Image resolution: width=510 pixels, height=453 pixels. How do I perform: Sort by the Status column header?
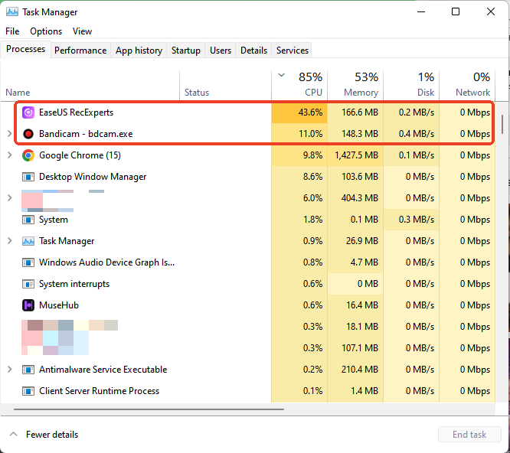click(225, 84)
